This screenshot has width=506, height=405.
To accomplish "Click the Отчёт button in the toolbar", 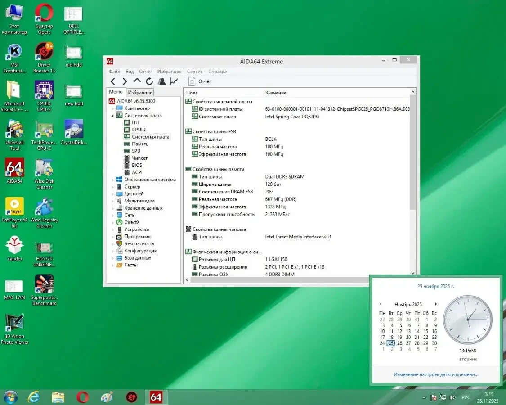I will click(199, 81).
